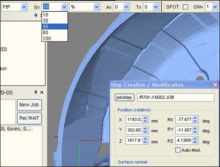Viewport: 220px width, 167px height.
Task: Click the New Job button
Action: 29,105
